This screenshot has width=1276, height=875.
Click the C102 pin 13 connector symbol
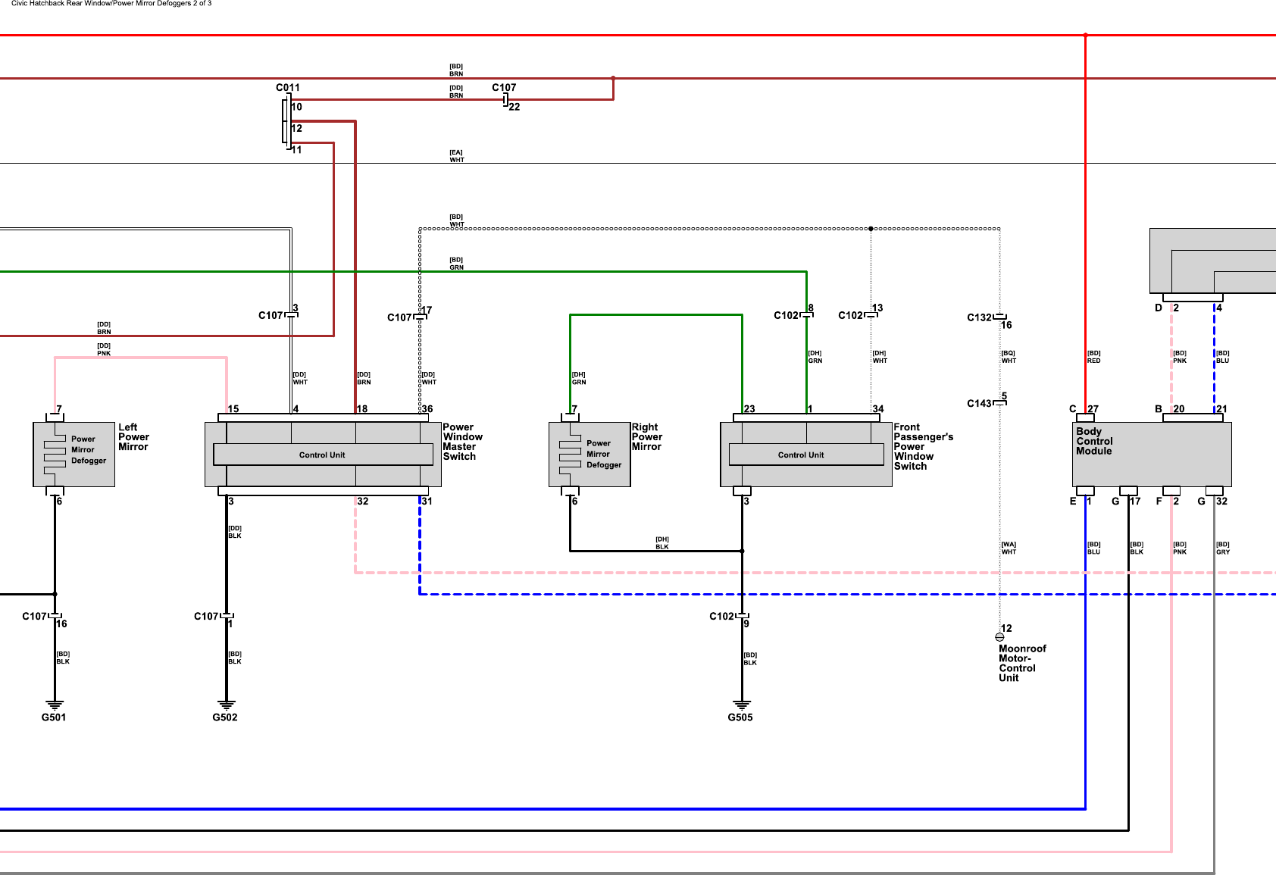point(871,315)
